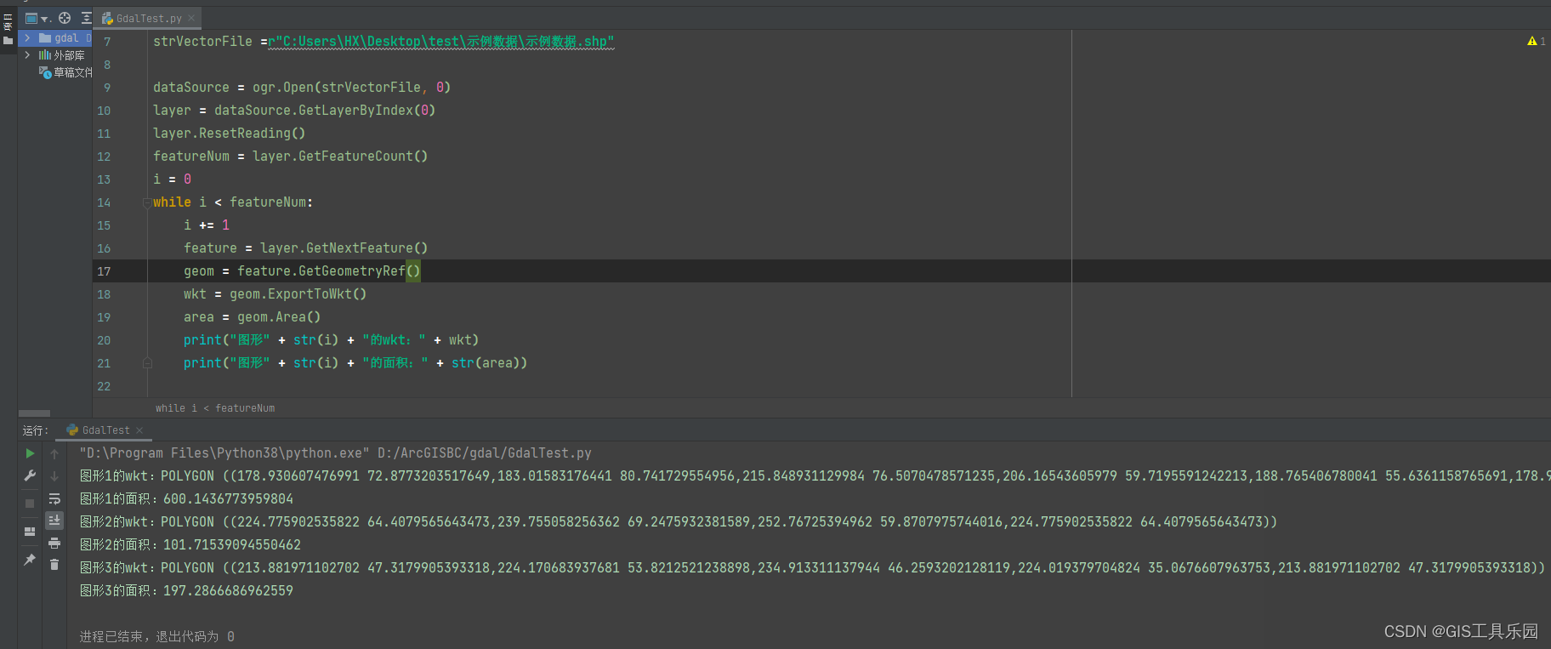Click the shapefile path string on line 7
Screen dimensions: 1551x649
point(440,42)
